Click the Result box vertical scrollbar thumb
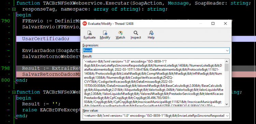Image resolution: width=256 pixels, height=124 pixels. (x=227, y=68)
